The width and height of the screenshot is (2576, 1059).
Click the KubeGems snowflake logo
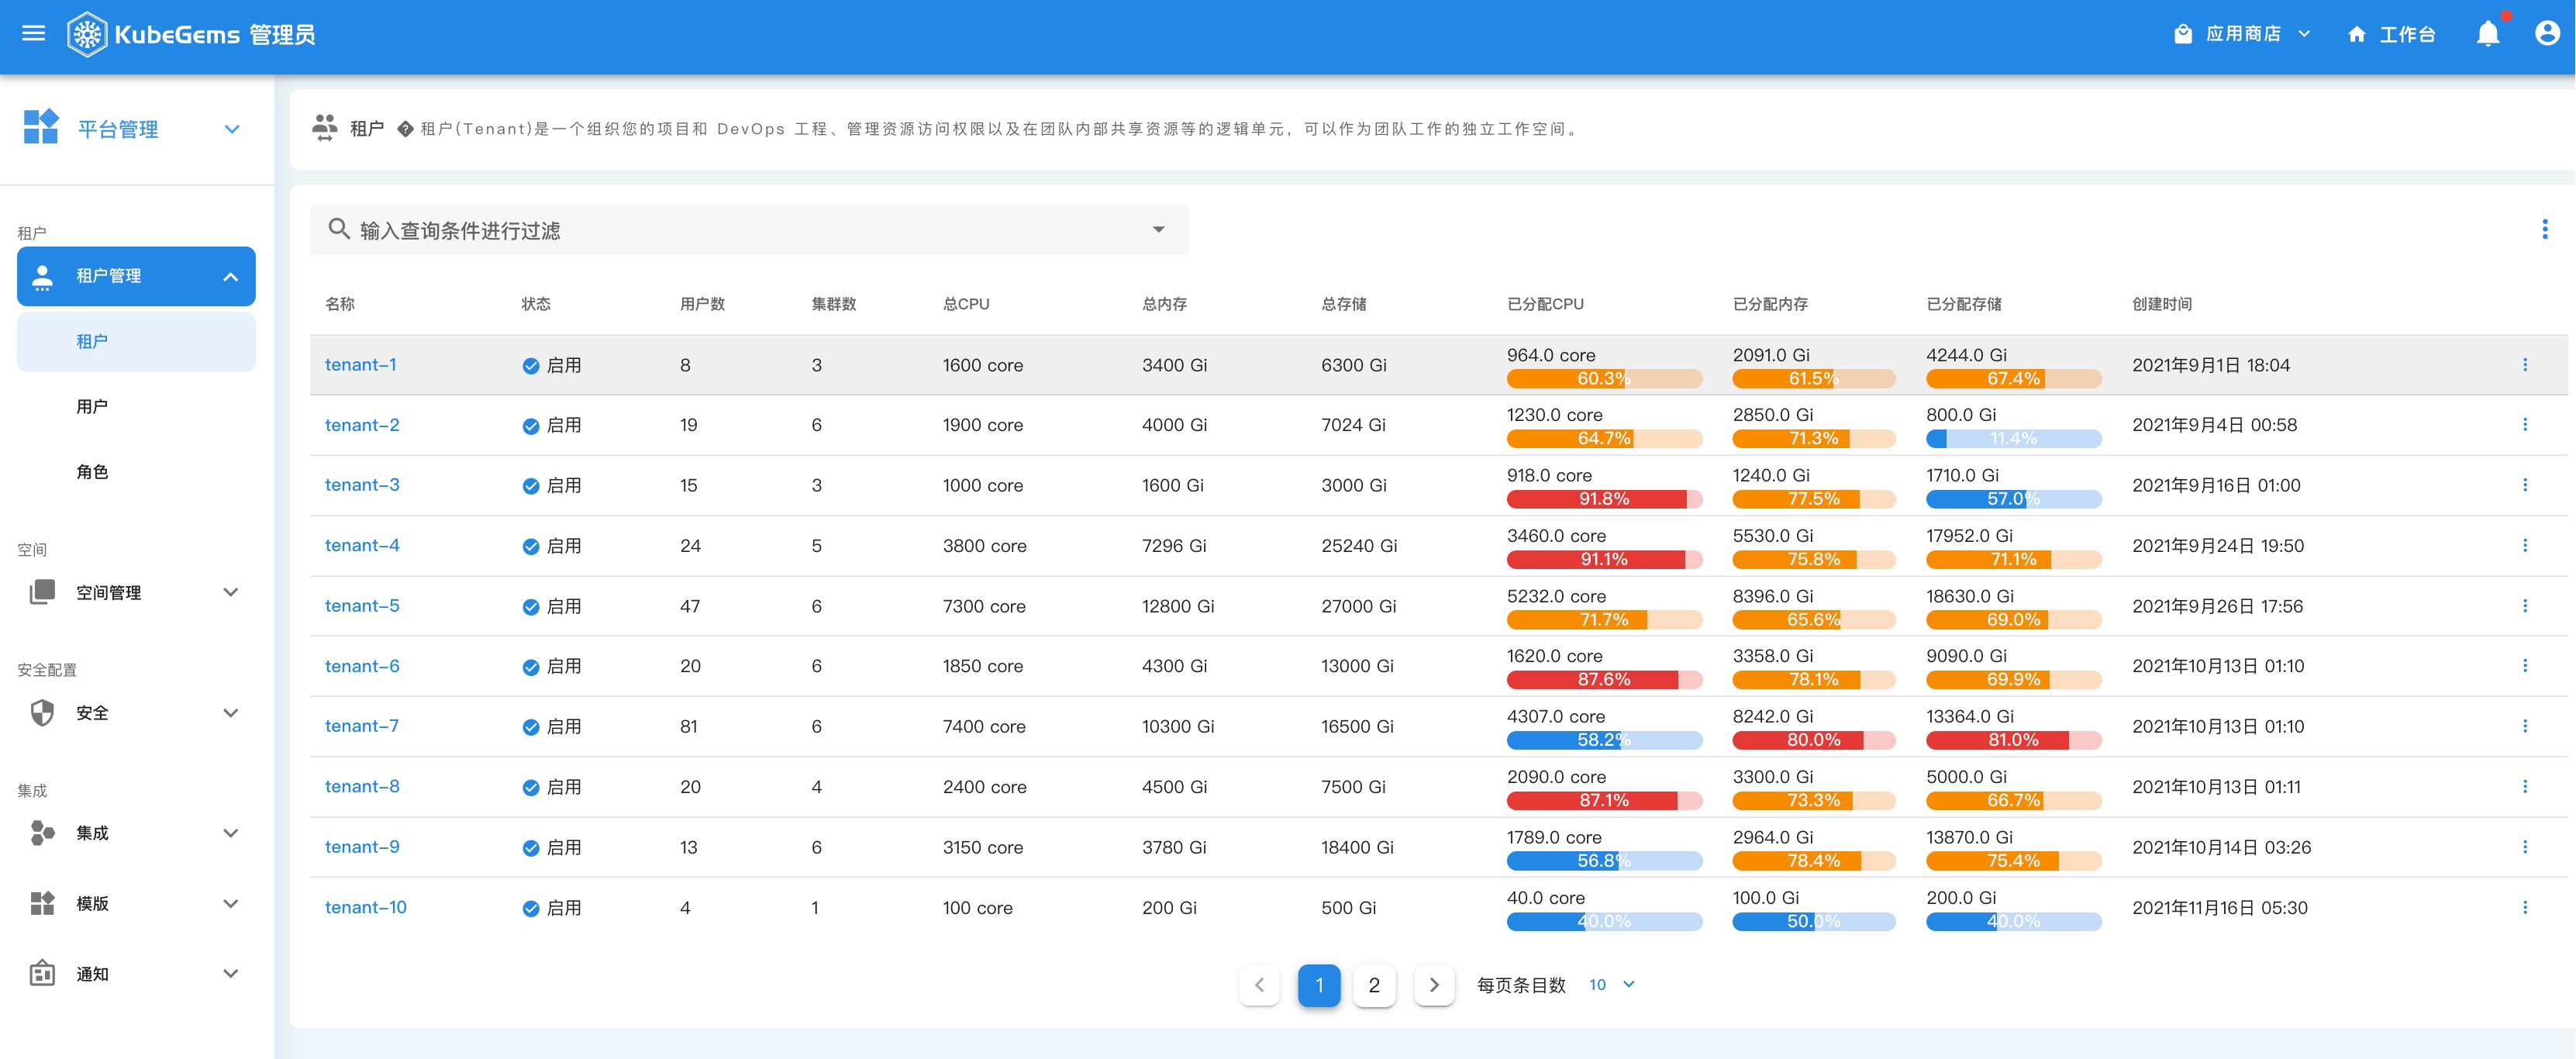point(87,35)
